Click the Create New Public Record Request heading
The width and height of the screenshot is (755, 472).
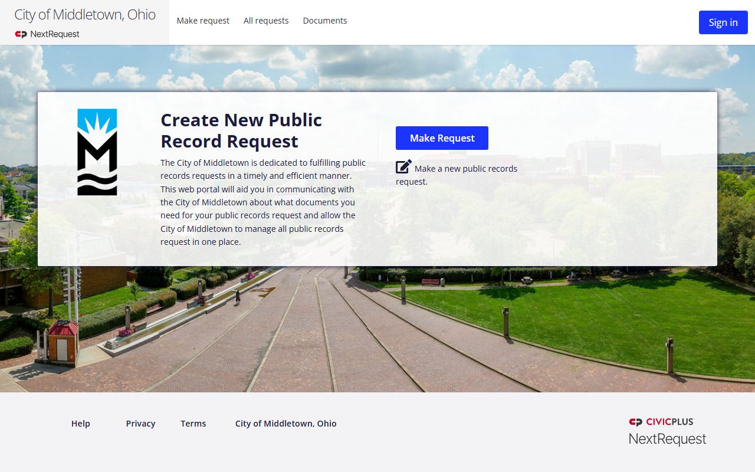(242, 130)
